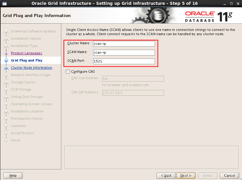Click the Install button
The width and height of the screenshot is (242, 180).
208,175
